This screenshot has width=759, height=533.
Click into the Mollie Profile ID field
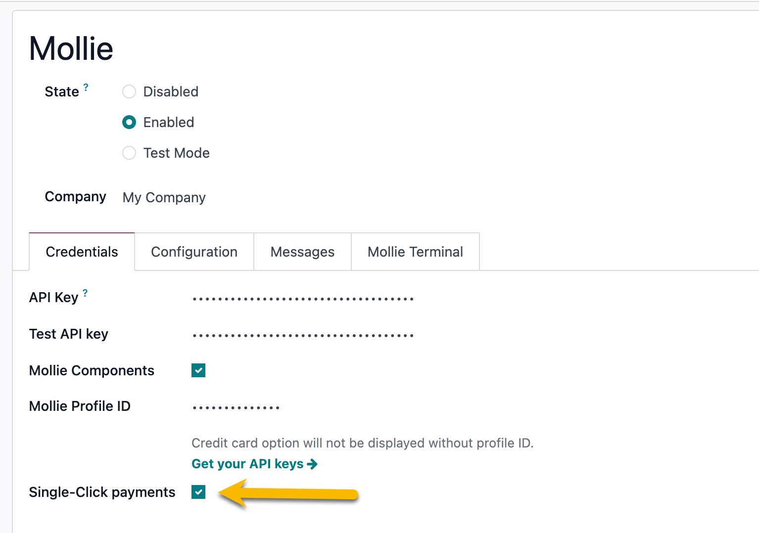236,407
